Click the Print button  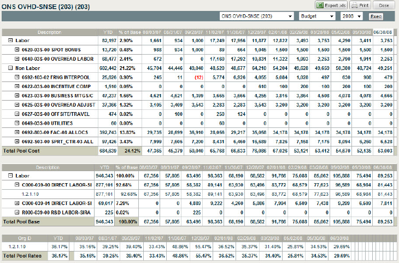tap(361, 5)
